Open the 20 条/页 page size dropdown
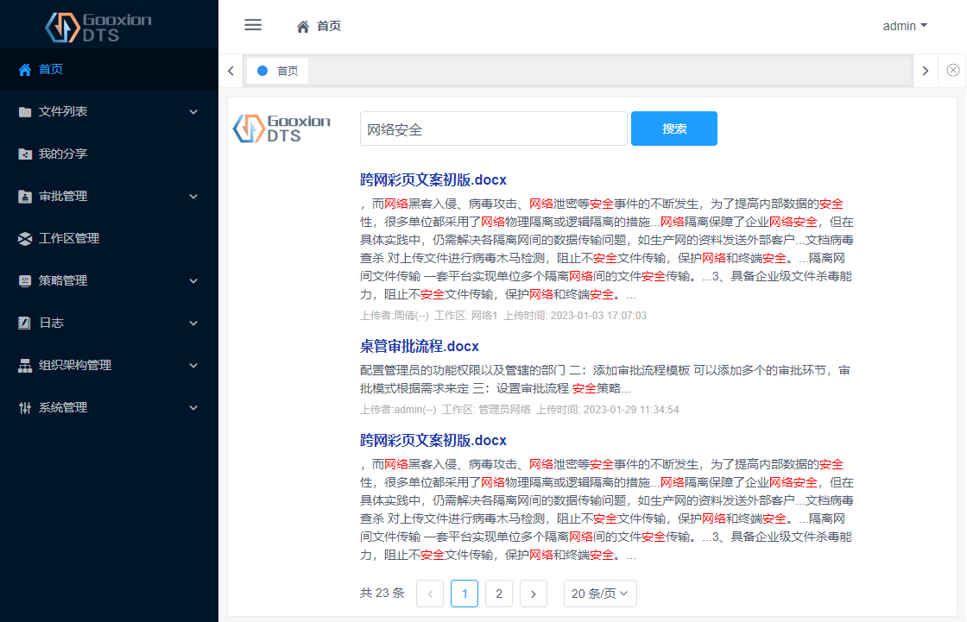The width and height of the screenshot is (967, 622). (x=600, y=594)
